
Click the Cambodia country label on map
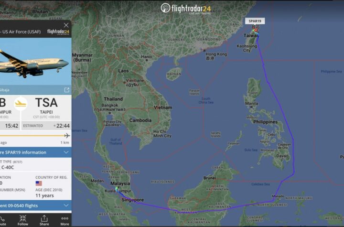point(140,120)
